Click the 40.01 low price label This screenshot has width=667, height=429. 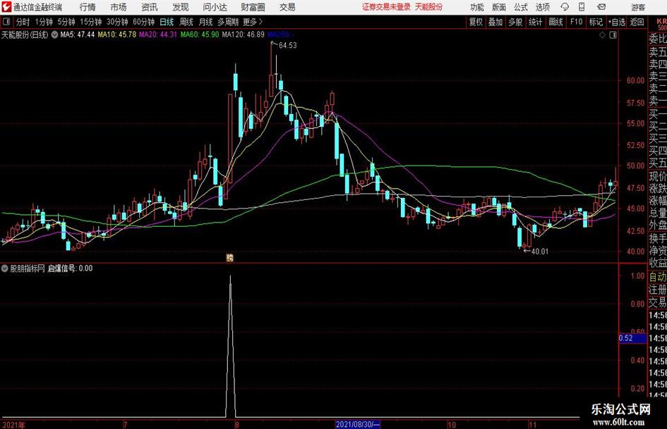pos(540,251)
